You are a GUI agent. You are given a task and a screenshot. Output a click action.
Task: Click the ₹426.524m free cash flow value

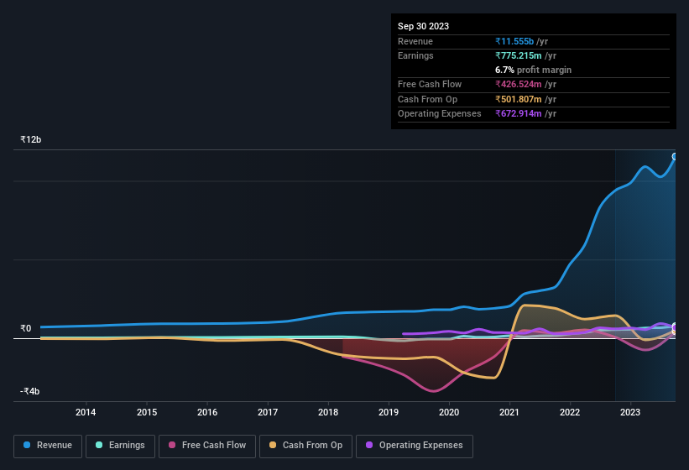tap(519, 84)
